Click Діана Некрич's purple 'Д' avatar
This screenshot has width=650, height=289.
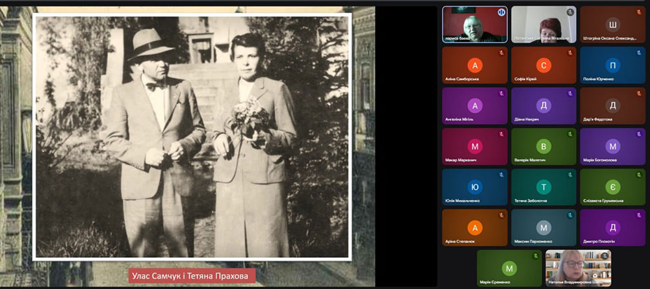544,106
